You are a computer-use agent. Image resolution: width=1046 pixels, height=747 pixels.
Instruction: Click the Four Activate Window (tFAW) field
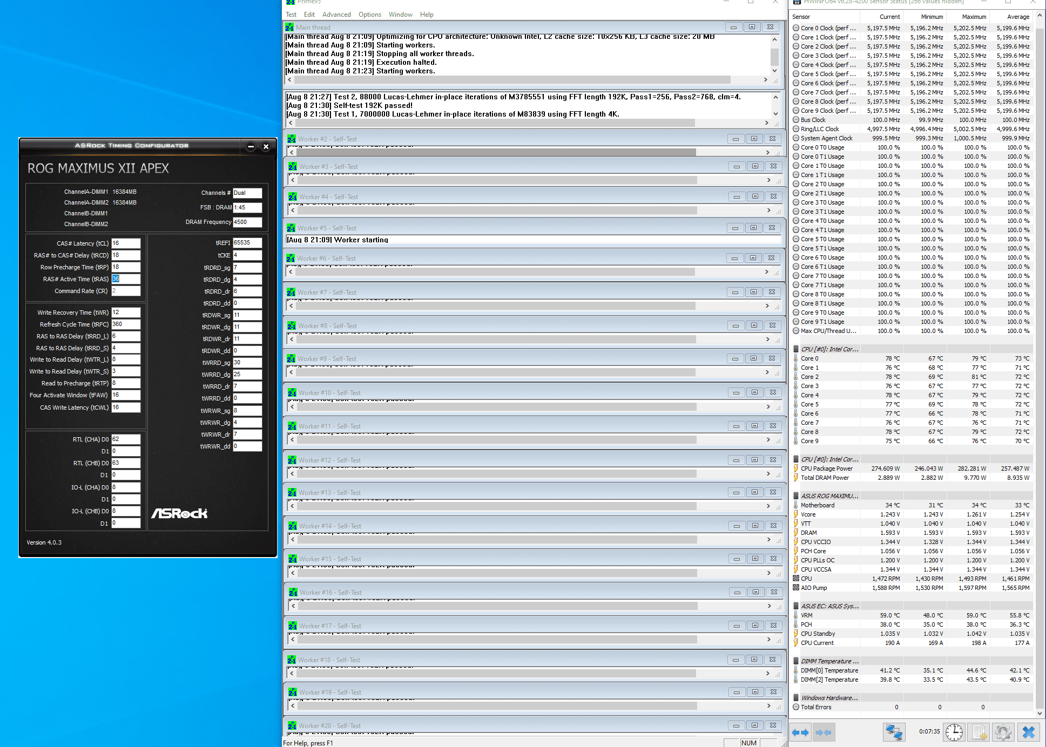click(126, 395)
